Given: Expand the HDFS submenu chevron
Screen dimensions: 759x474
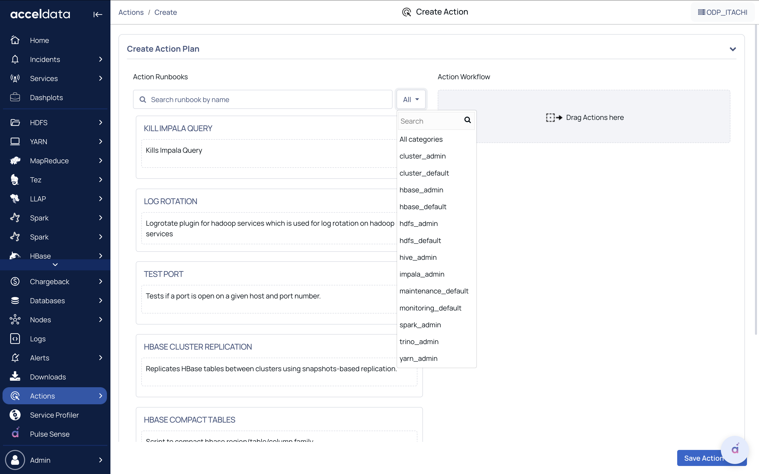Looking at the screenshot, I should [101, 123].
